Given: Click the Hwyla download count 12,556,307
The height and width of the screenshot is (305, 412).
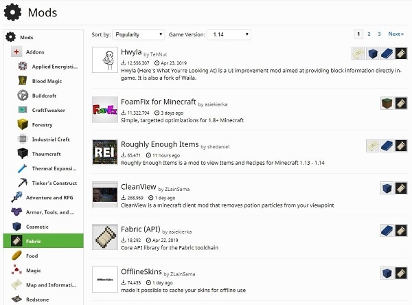Looking at the screenshot, I should [x=138, y=63].
